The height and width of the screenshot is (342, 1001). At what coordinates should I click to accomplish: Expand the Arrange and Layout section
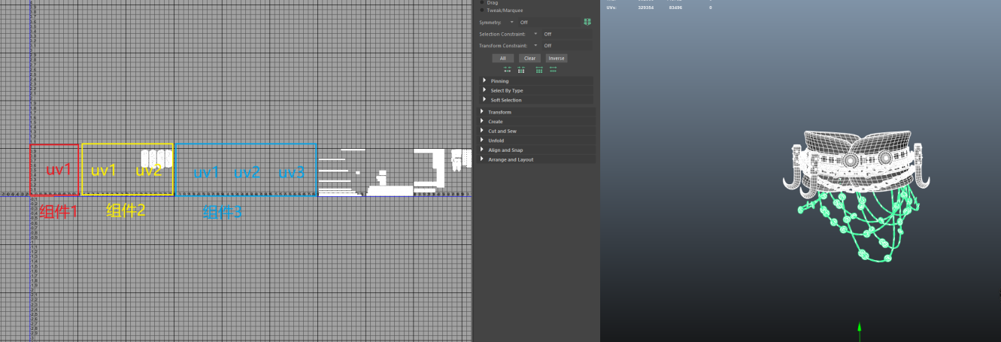pos(481,159)
